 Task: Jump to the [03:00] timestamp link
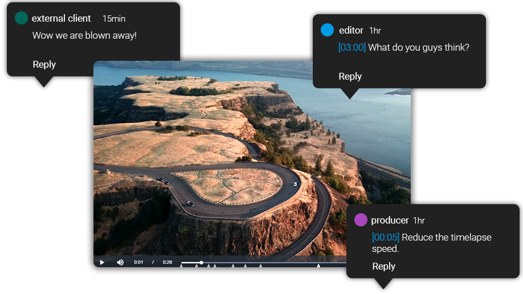pyautogui.click(x=352, y=47)
